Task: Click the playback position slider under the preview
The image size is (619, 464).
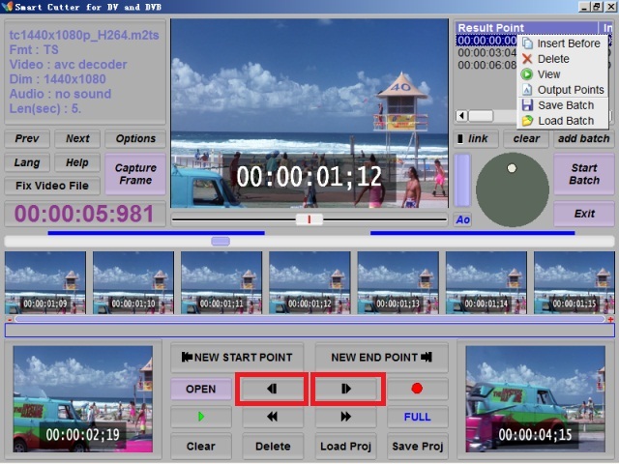Action: [309, 219]
